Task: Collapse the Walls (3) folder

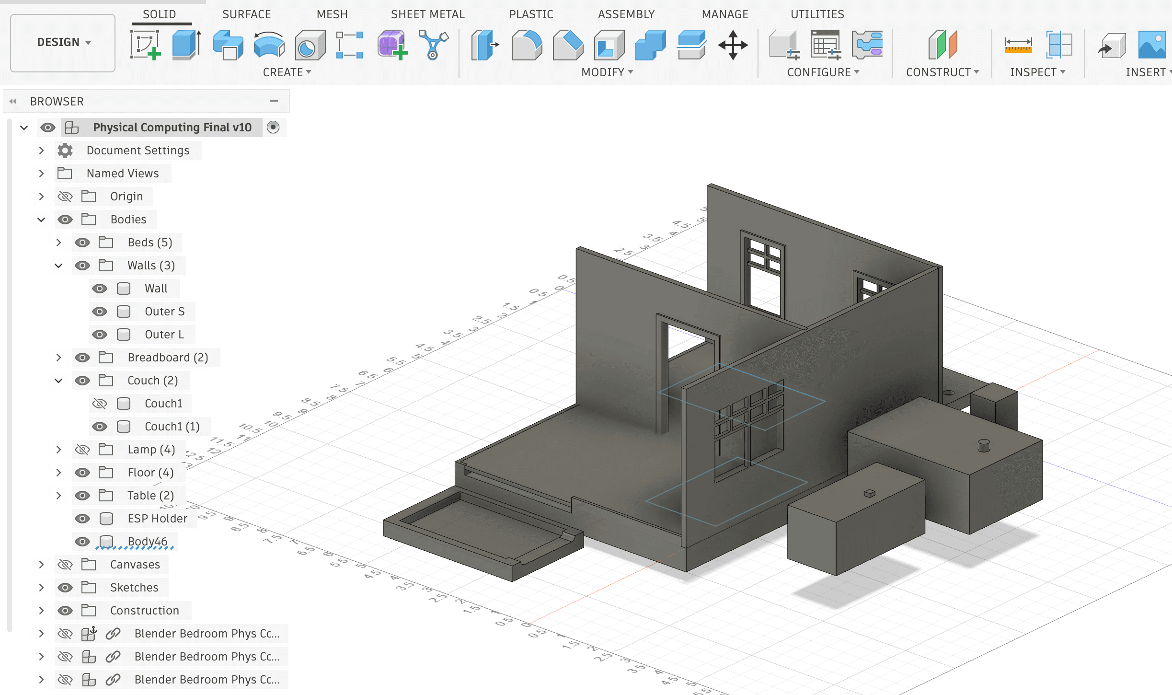Action: [x=58, y=266]
